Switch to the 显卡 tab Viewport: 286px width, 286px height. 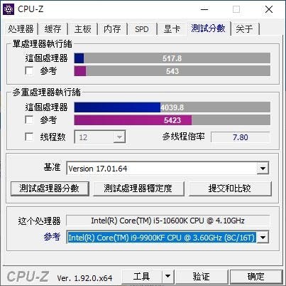(x=172, y=29)
